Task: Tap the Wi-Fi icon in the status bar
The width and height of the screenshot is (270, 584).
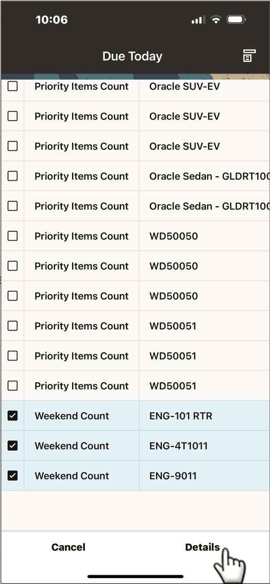Action: tap(215, 19)
